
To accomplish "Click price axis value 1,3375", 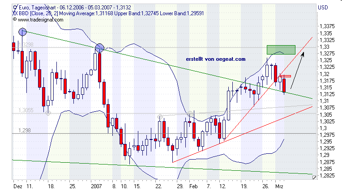I will [327, 26].
